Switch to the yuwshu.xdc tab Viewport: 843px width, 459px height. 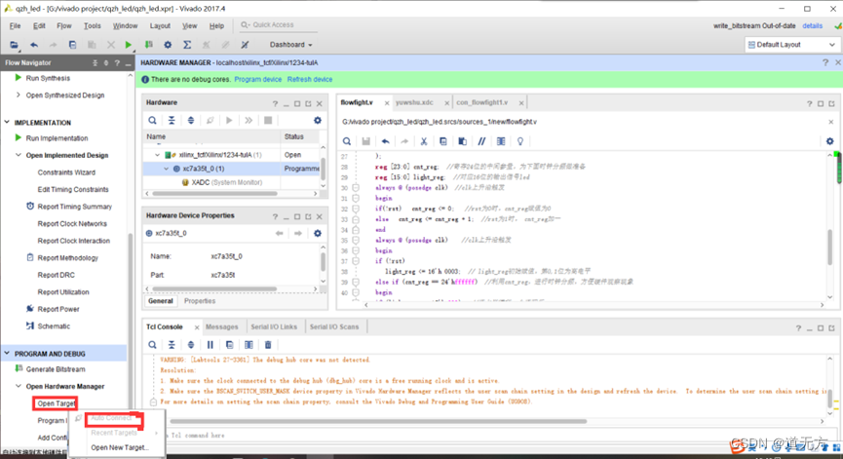414,102
